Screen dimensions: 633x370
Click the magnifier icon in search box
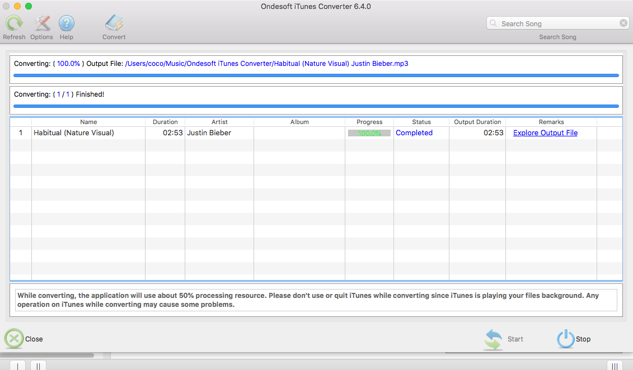coord(493,23)
